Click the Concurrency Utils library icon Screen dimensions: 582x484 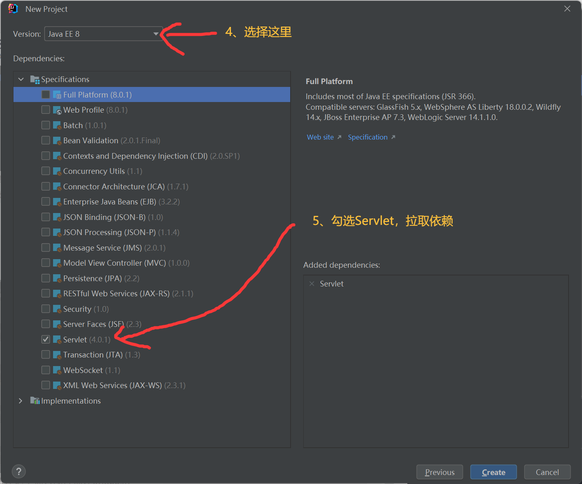coord(57,171)
